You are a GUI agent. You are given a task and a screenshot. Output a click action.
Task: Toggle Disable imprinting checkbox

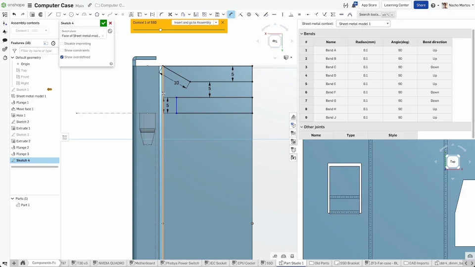pyautogui.click(x=62, y=44)
